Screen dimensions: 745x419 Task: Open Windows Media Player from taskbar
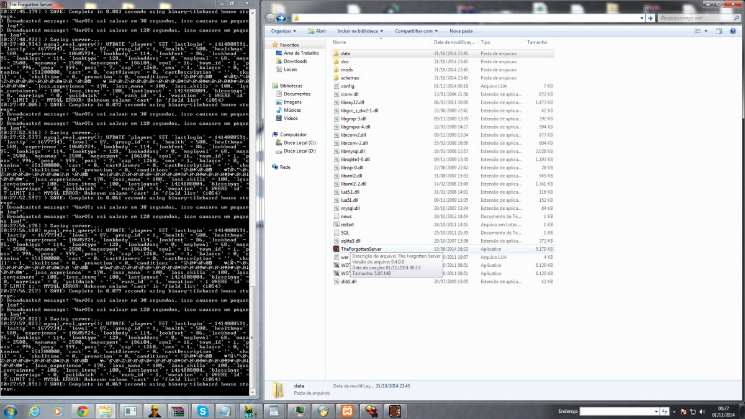pyautogui.click(x=58, y=411)
